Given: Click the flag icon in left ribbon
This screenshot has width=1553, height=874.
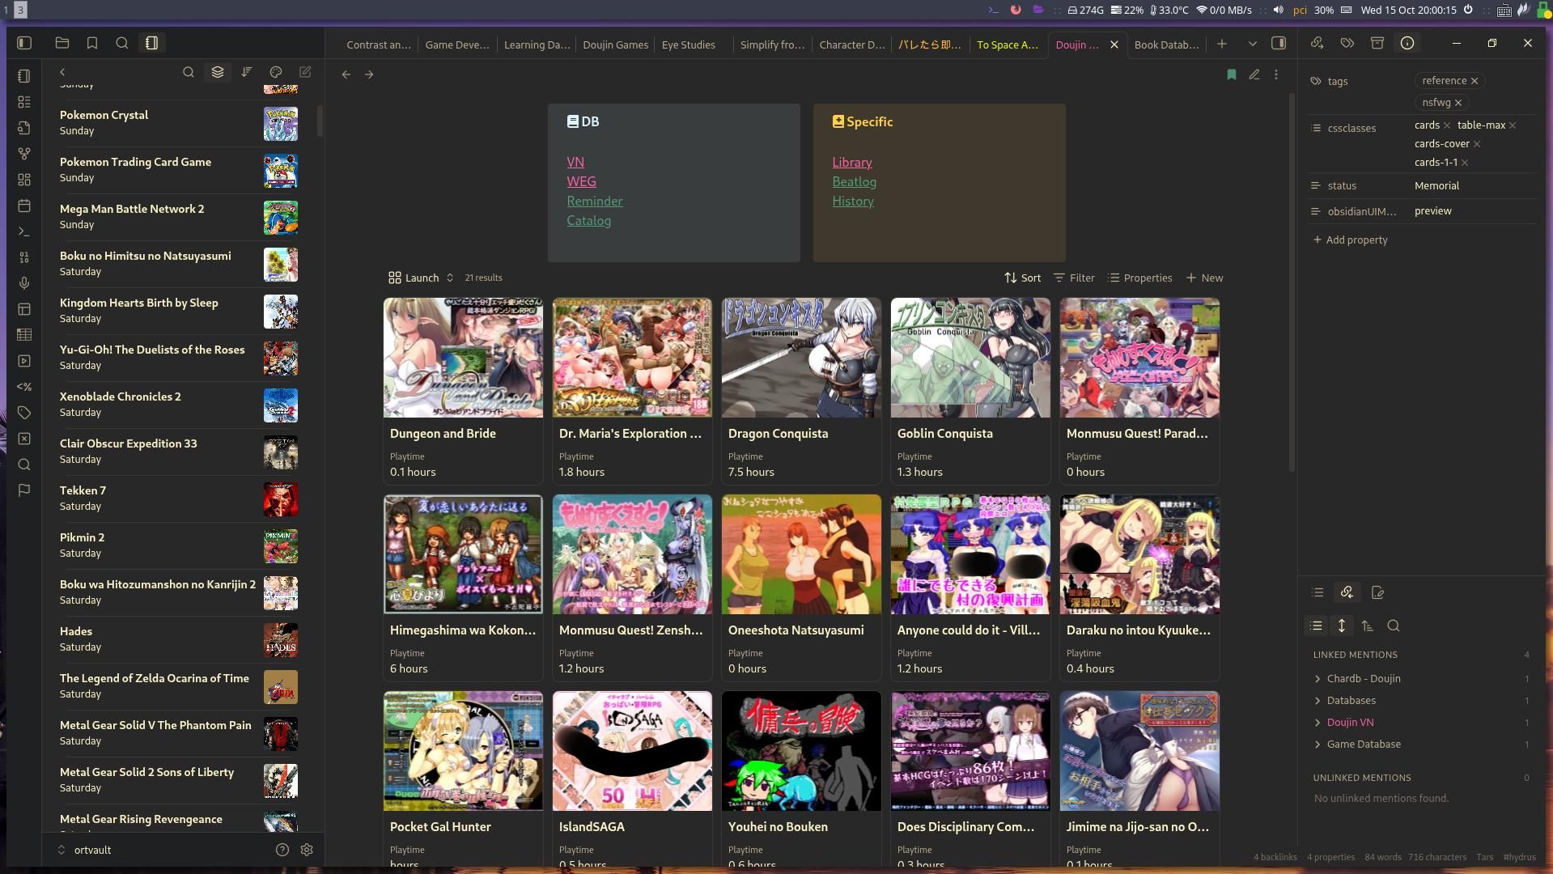Looking at the screenshot, I should pos(24,490).
